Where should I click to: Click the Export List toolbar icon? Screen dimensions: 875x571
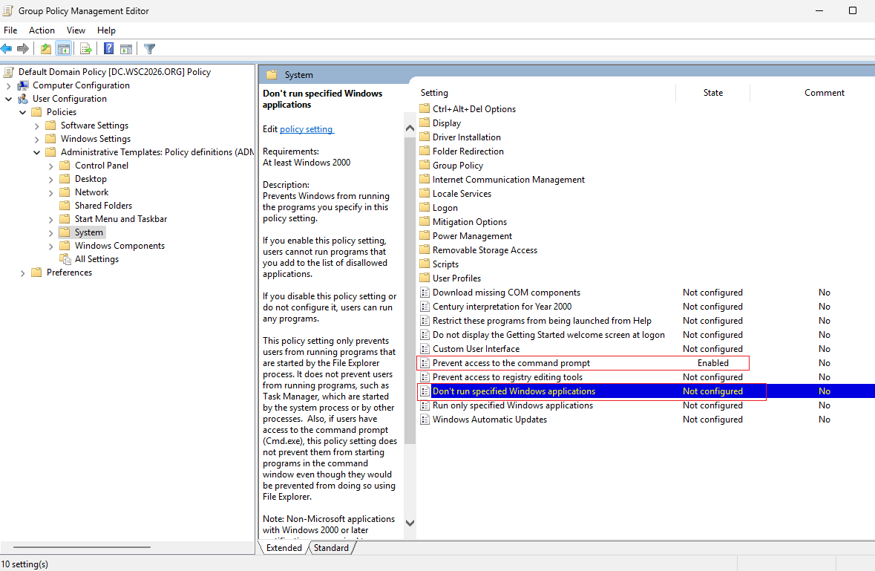pyautogui.click(x=85, y=49)
